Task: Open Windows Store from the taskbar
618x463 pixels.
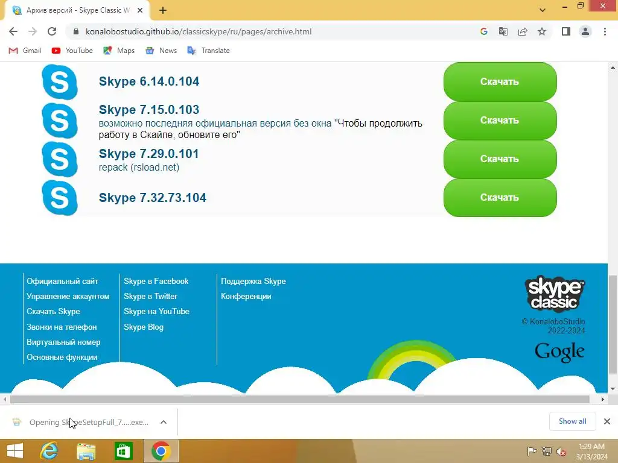Action: [x=123, y=451]
